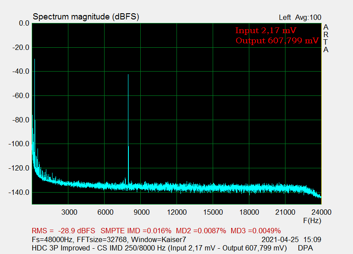The height and width of the screenshot is (254, 353).
Task: Click the Spectrum magnitude (dBFS) title
Action: point(86,17)
